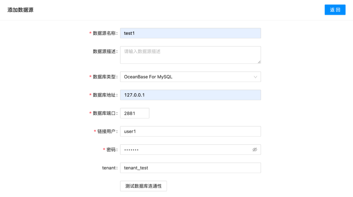Click the 数据库类型 label text
Screen dimensions: 353x197
point(104,77)
